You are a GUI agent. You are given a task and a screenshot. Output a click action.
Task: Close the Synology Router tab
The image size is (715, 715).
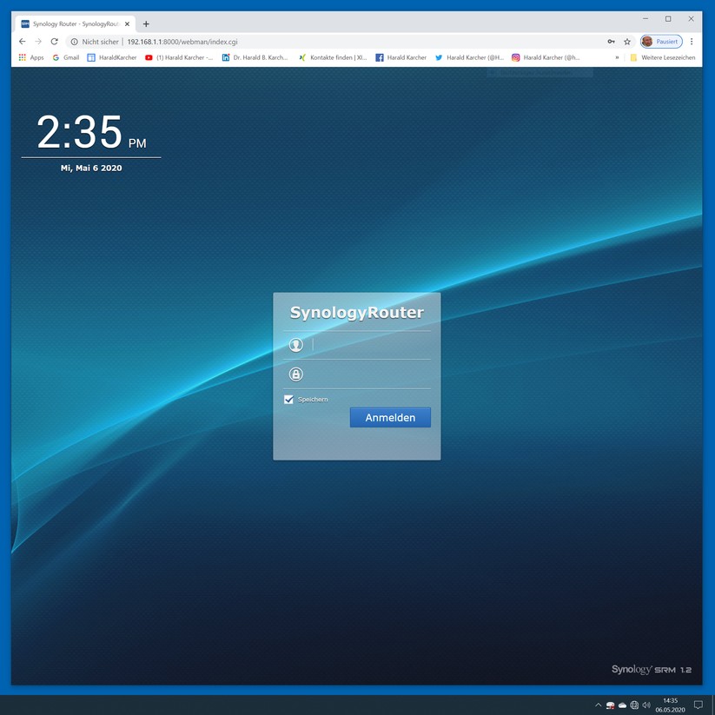(127, 24)
